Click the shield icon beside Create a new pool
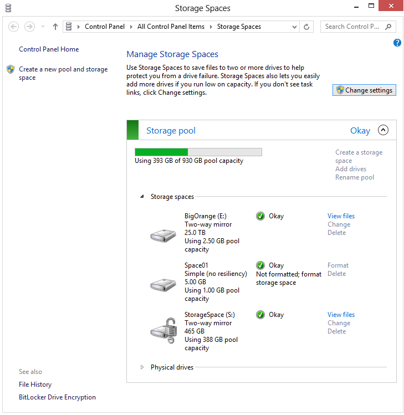404x415 pixels. [x=11, y=69]
